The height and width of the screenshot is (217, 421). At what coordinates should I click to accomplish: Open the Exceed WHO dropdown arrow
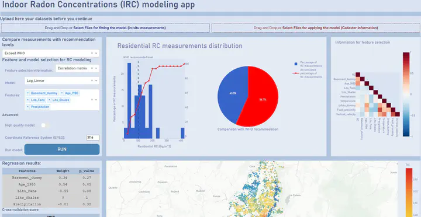point(96,53)
